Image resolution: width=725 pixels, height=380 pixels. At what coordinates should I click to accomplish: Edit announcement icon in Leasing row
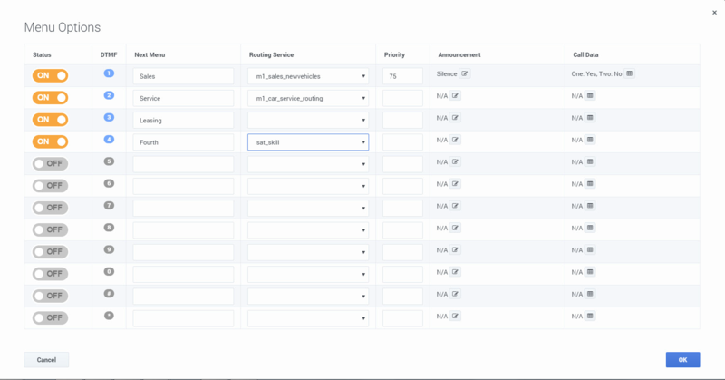pos(456,118)
